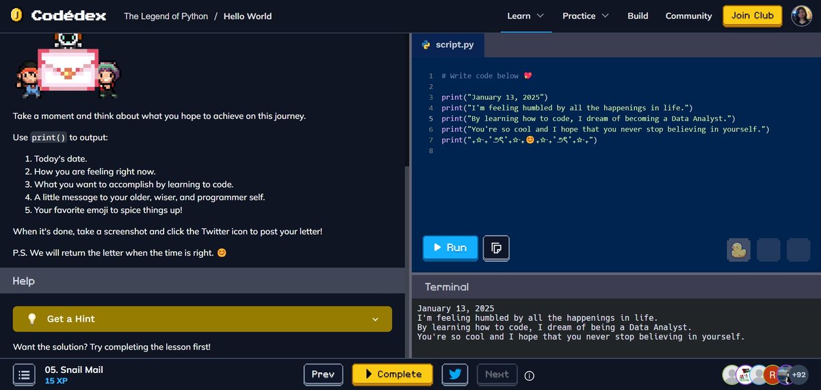The height and width of the screenshot is (390, 821).
Task: Open The Legend of Python breadcrumb
Action: point(166,16)
